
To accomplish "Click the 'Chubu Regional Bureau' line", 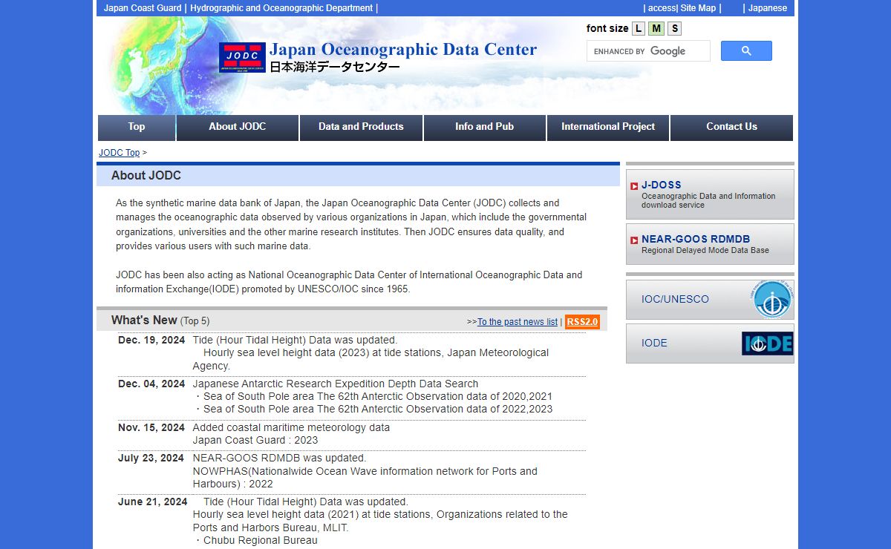I will 255,540.
